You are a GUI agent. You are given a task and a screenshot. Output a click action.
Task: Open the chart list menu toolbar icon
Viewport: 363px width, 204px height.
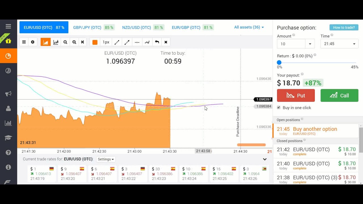(x=24, y=42)
